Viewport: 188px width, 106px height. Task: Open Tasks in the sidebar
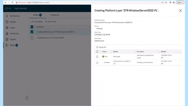pyautogui.click(x=12, y=45)
